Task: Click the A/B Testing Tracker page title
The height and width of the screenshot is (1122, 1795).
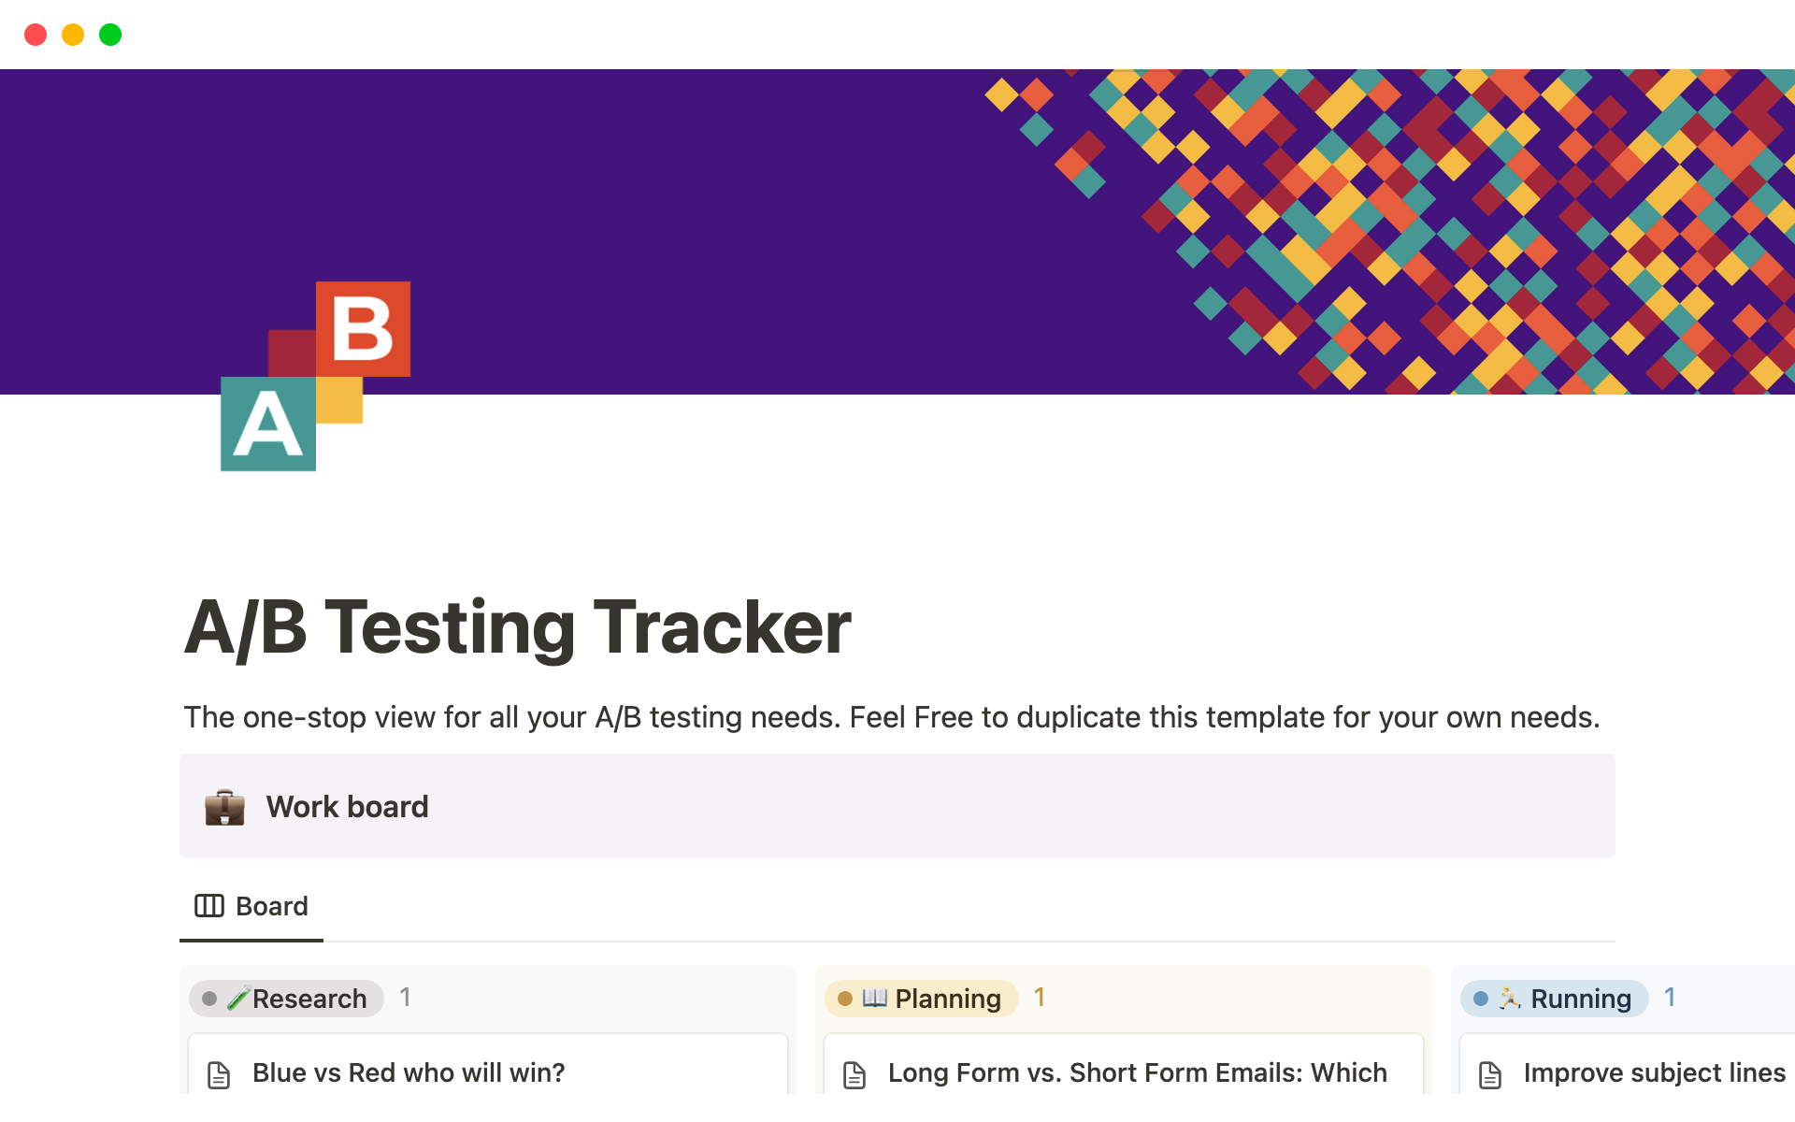Action: [517, 627]
